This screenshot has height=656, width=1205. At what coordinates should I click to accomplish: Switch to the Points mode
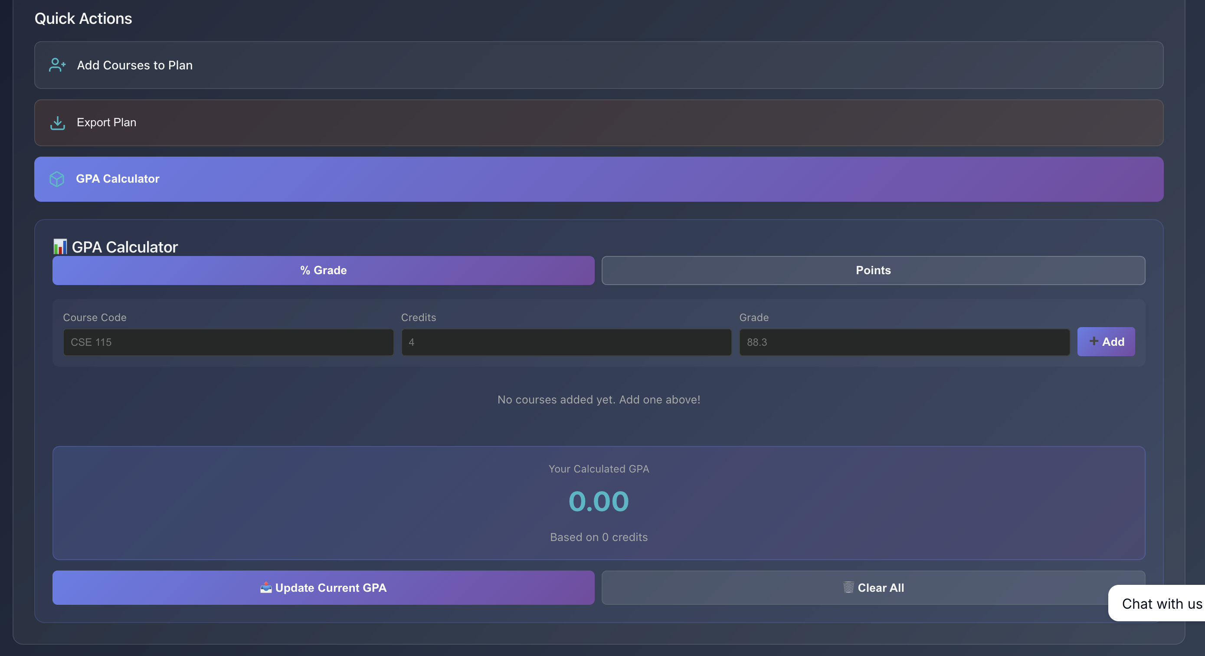(873, 270)
